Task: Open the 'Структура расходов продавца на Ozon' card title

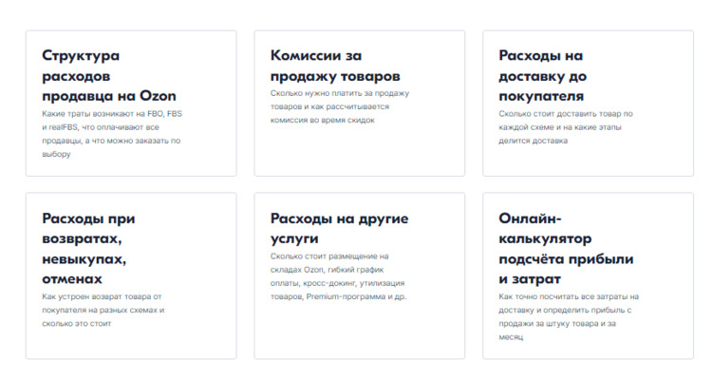Action: [109, 76]
